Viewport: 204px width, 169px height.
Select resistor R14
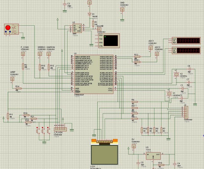(x=18, y=89)
